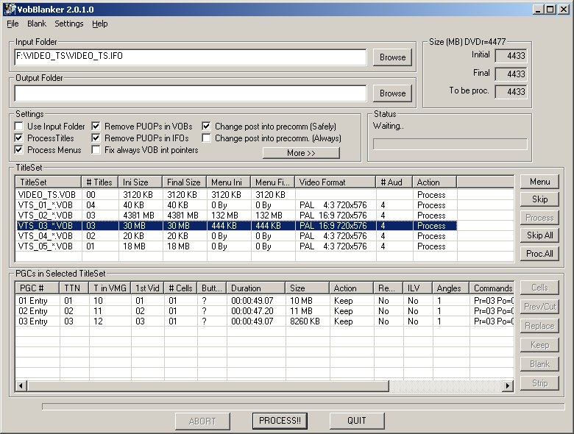Click the # Aud column header
Screen dimensions: 574x434
(394, 182)
